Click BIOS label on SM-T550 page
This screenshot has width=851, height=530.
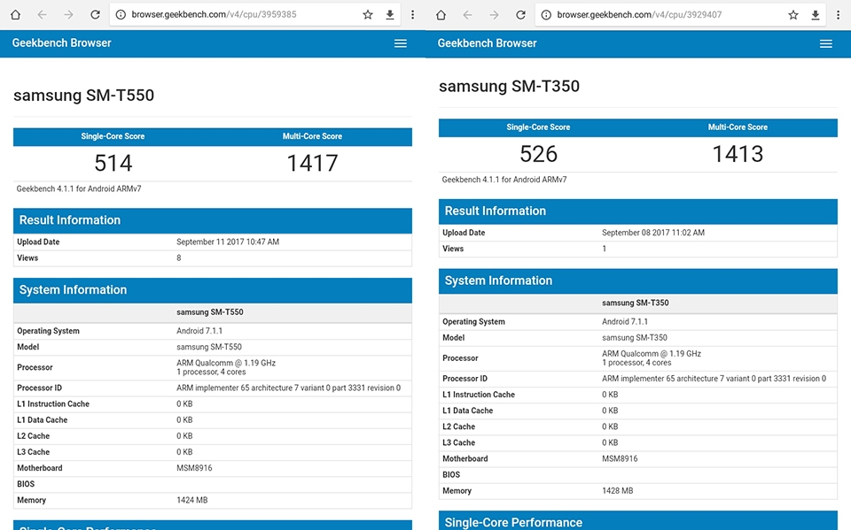click(26, 484)
